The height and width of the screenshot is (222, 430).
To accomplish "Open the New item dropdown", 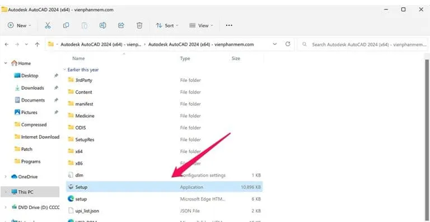I will 19,26.
